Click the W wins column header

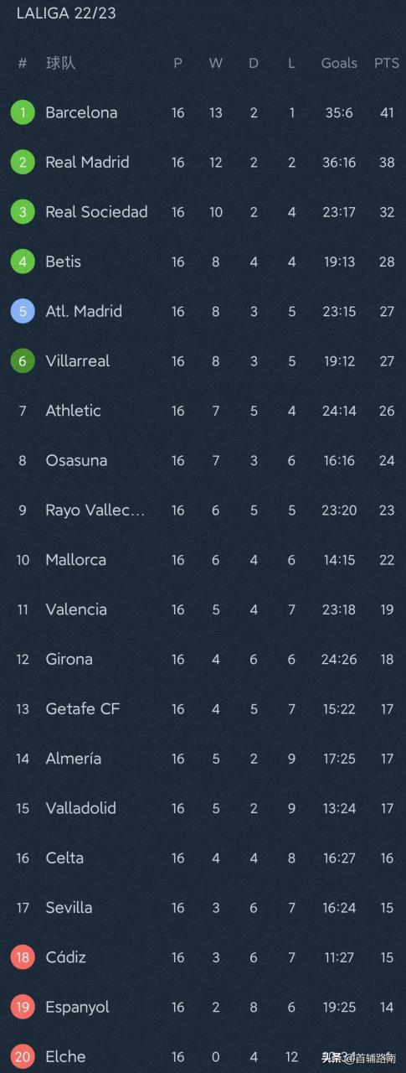tap(216, 63)
